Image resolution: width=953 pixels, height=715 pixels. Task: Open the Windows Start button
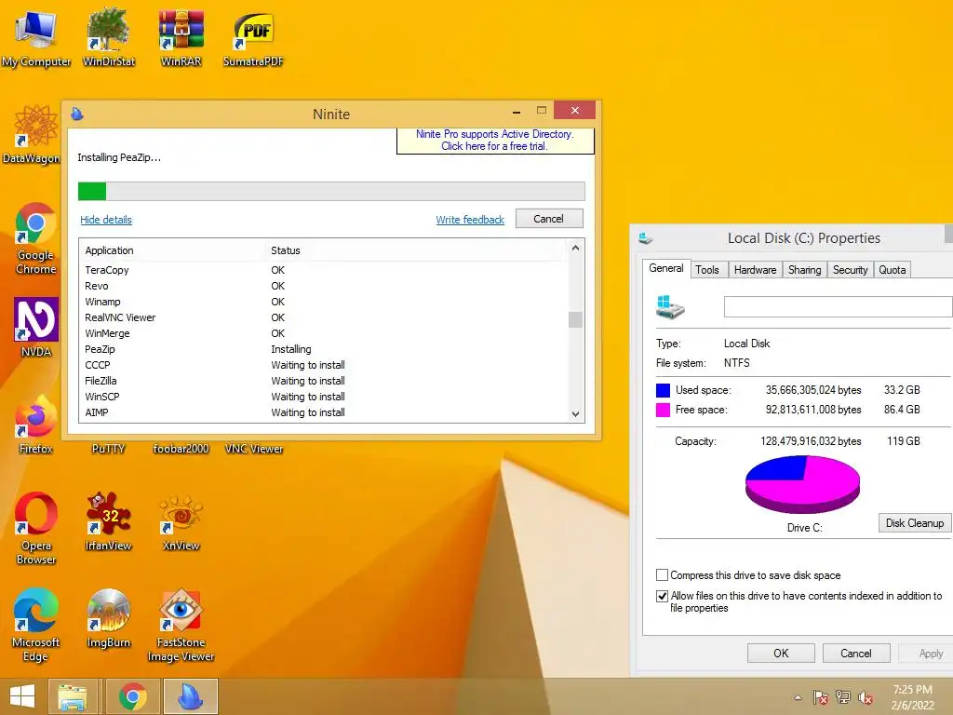click(22, 696)
